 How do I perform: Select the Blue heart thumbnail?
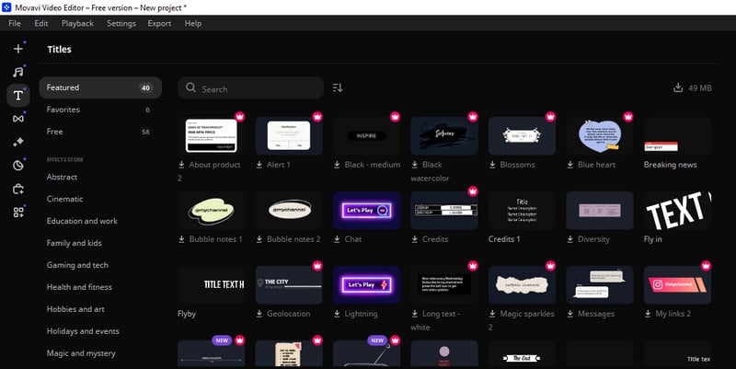click(600, 135)
